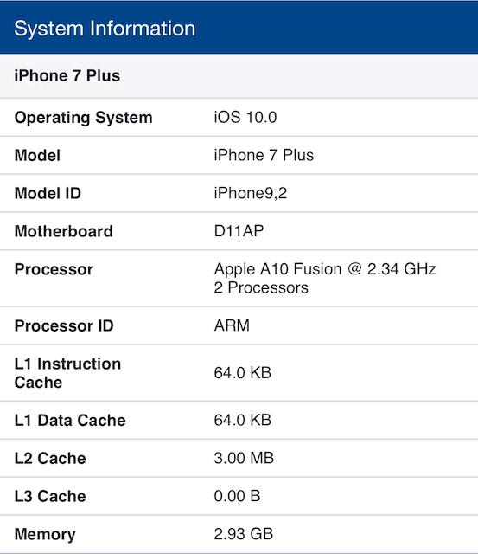
Task: Select the ARM Processor ID value
Action: point(232,325)
